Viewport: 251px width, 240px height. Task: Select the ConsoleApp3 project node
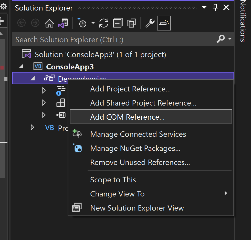coord(70,67)
